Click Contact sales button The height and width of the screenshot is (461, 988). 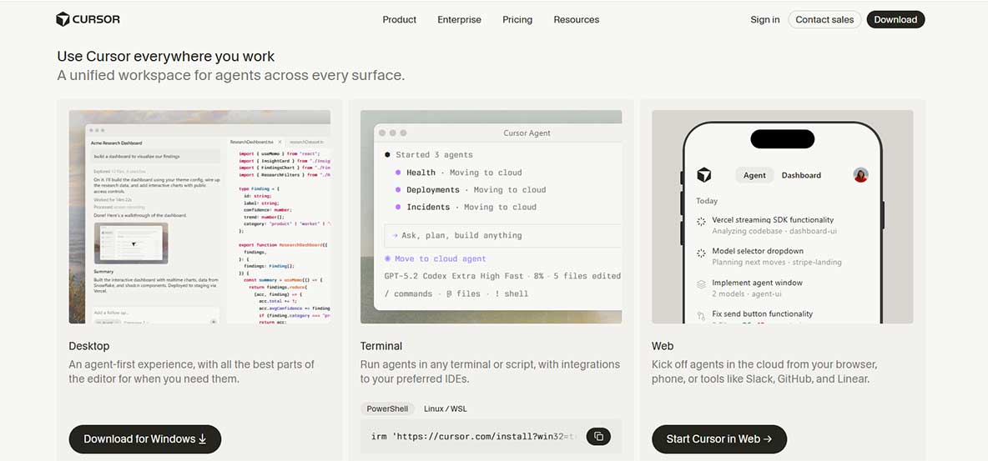pos(824,19)
